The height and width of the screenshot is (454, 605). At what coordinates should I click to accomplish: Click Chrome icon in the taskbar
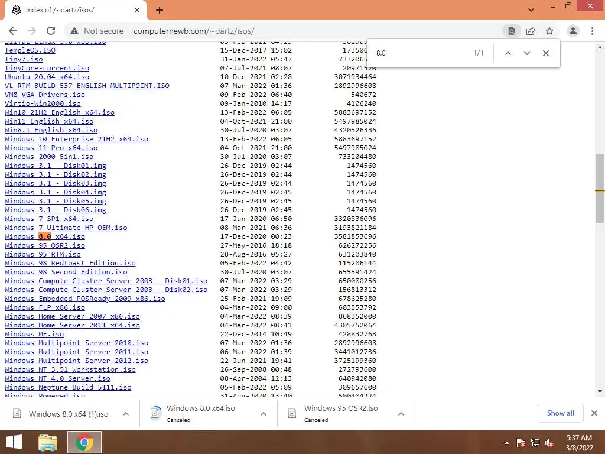[84, 442]
